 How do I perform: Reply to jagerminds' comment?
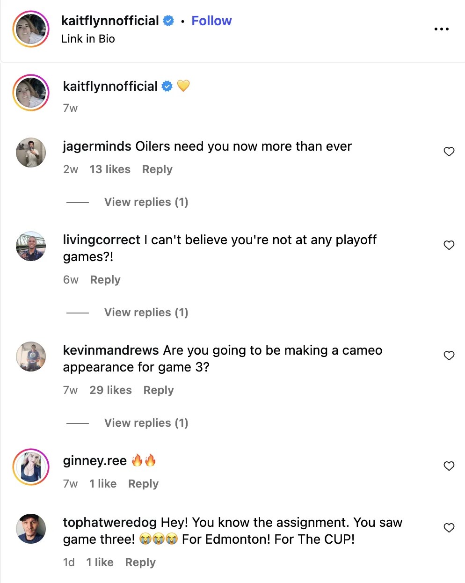coord(157,169)
